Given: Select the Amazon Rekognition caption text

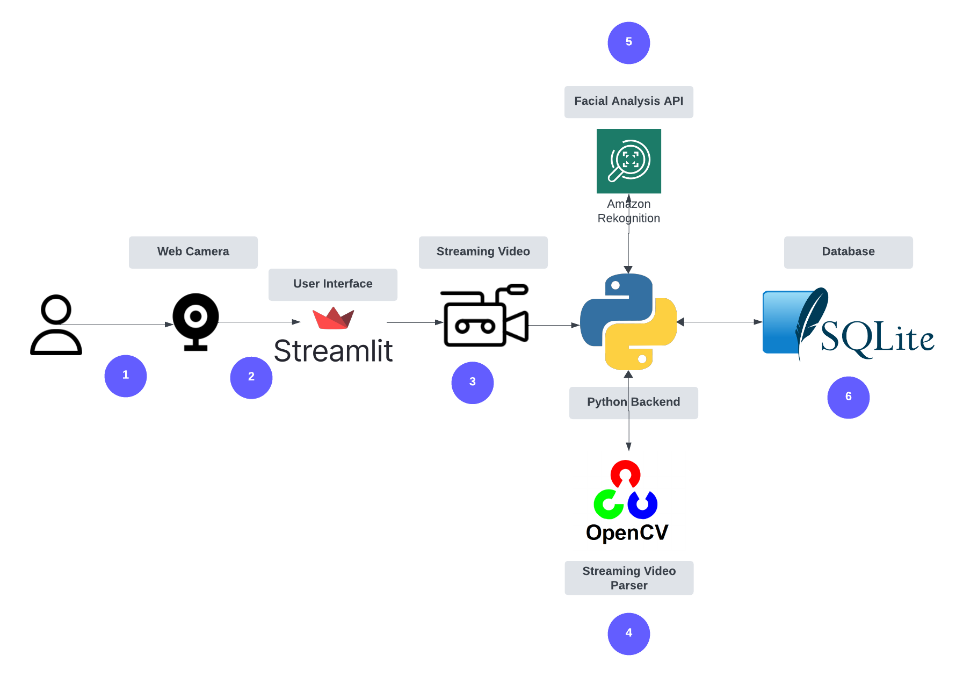Looking at the screenshot, I should pyautogui.click(x=629, y=211).
